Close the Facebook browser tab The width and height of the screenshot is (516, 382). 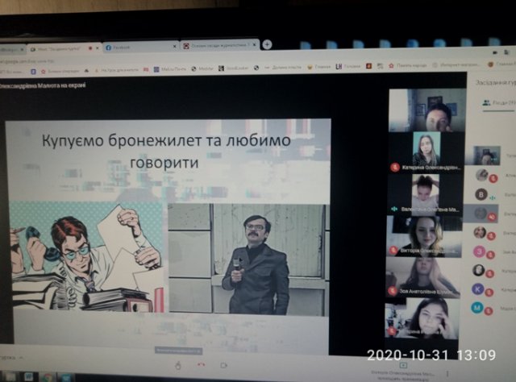174,47
